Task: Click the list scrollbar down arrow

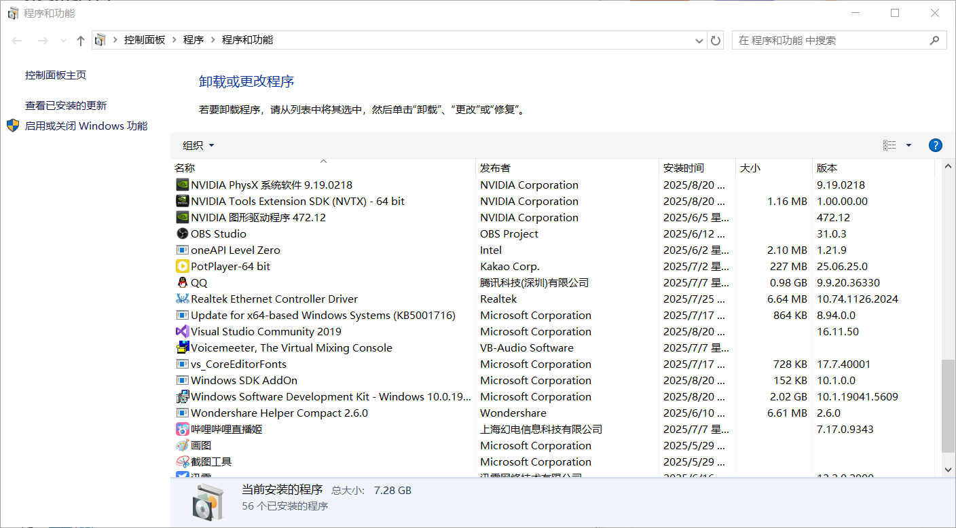Action: click(949, 470)
